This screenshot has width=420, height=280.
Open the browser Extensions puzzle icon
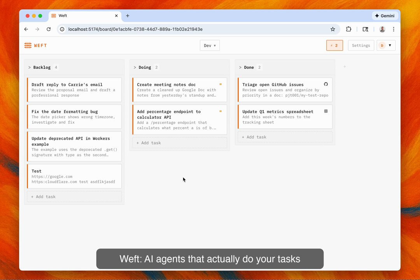click(348, 29)
